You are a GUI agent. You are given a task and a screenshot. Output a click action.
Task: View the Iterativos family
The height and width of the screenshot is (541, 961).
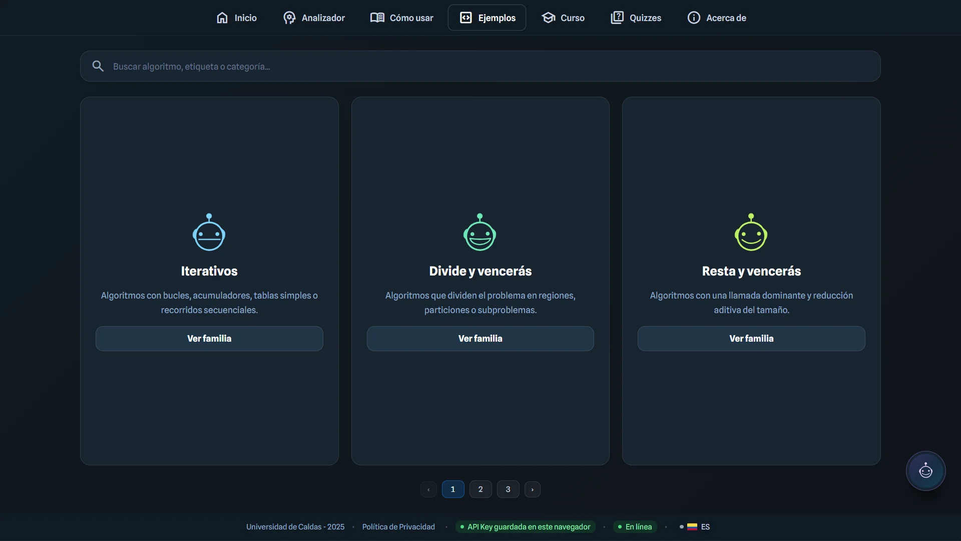[x=209, y=339]
